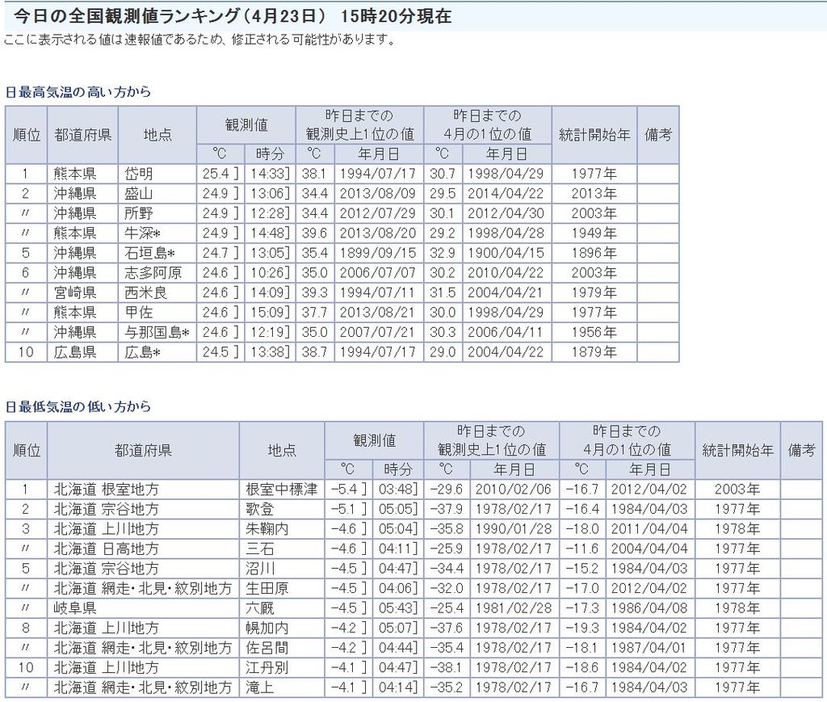Select the 牛深 location cell
The width and height of the screenshot is (827, 702).
[143, 233]
